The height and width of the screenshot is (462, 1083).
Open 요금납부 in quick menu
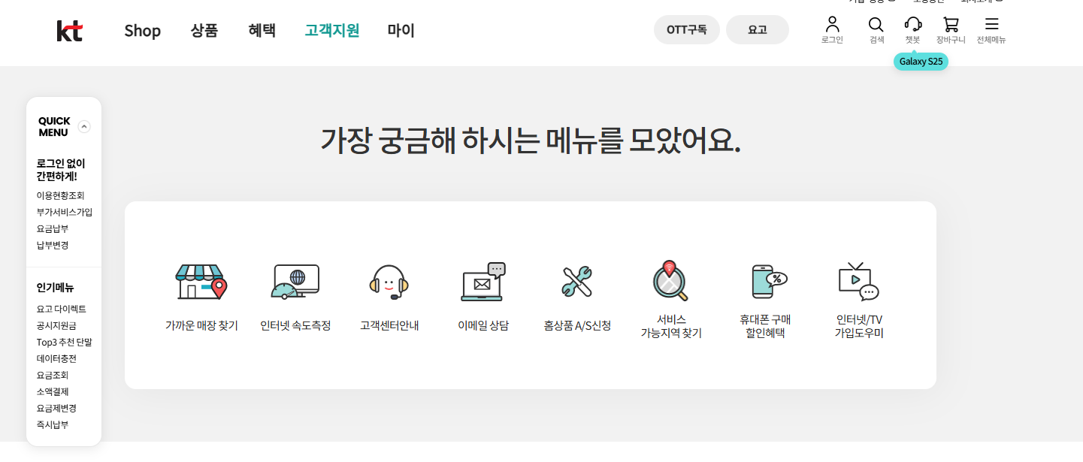click(x=53, y=228)
